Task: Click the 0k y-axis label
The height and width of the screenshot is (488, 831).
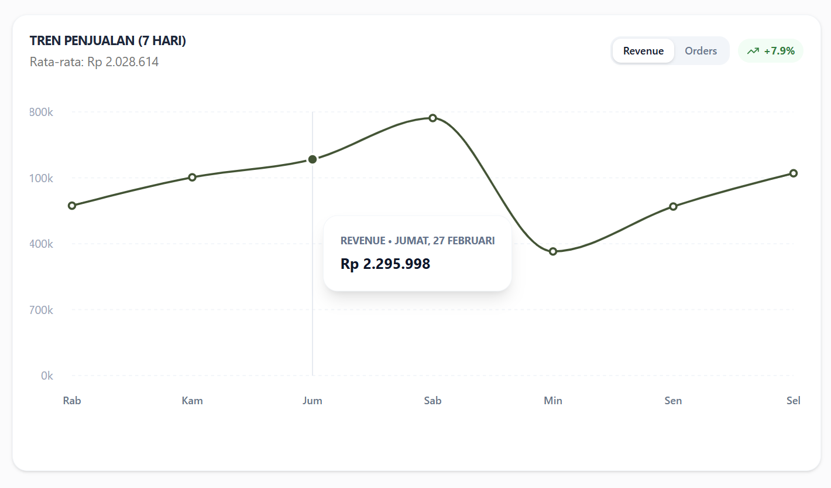Action: click(47, 376)
